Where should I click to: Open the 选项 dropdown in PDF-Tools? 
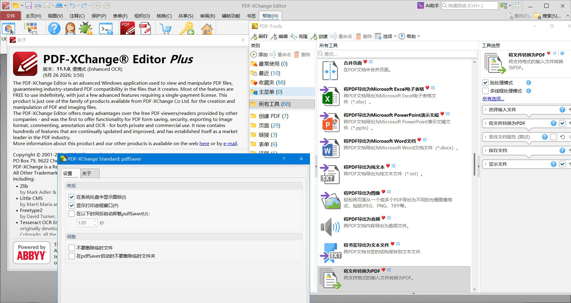point(386,36)
